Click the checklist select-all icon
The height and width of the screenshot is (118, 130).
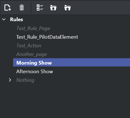coord(40,8)
